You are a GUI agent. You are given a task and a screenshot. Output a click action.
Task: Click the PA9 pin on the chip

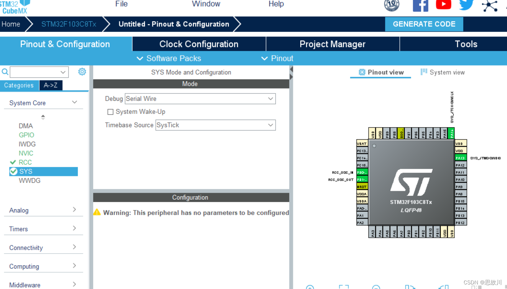pyautogui.click(x=461, y=187)
